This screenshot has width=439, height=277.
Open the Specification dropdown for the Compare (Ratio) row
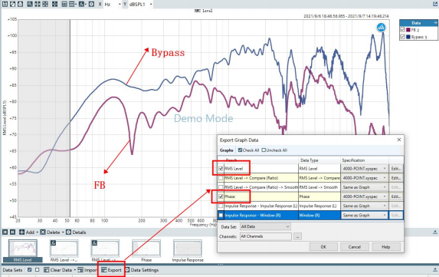pyautogui.click(x=365, y=178)
